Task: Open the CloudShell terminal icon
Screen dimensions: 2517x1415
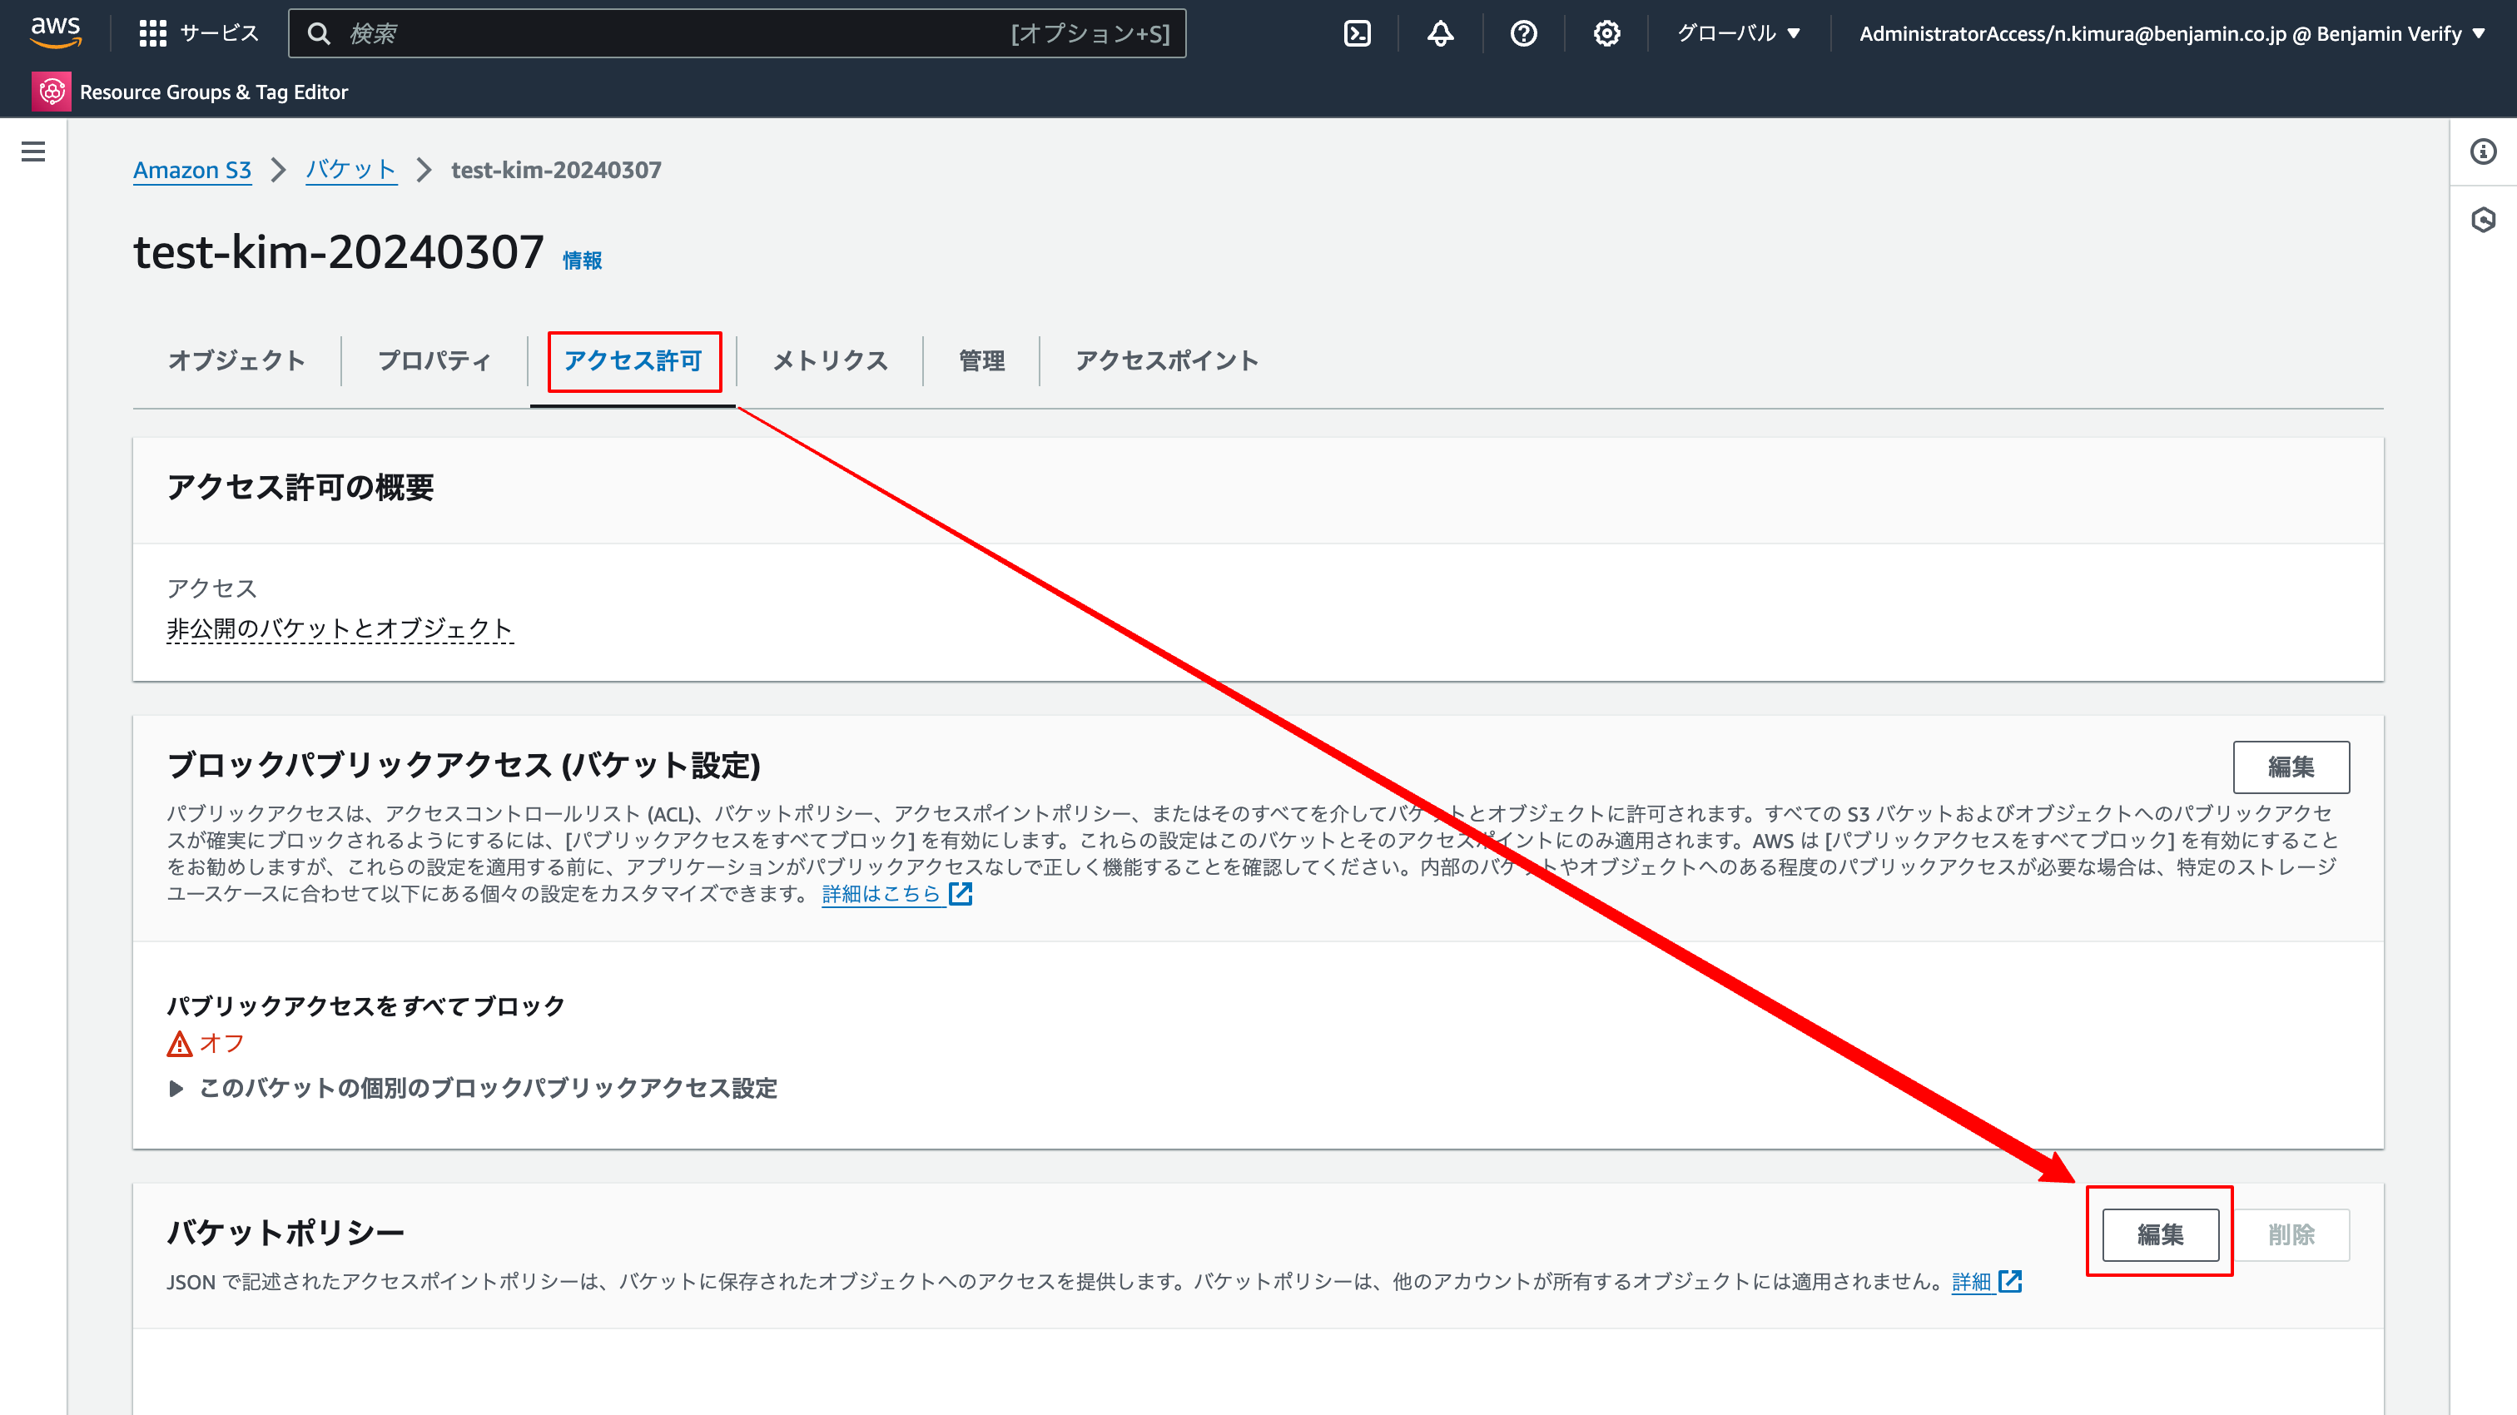Action: pos(1358,33)
